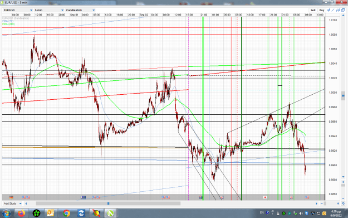Click the price scale slider handle

pos(343,96)
